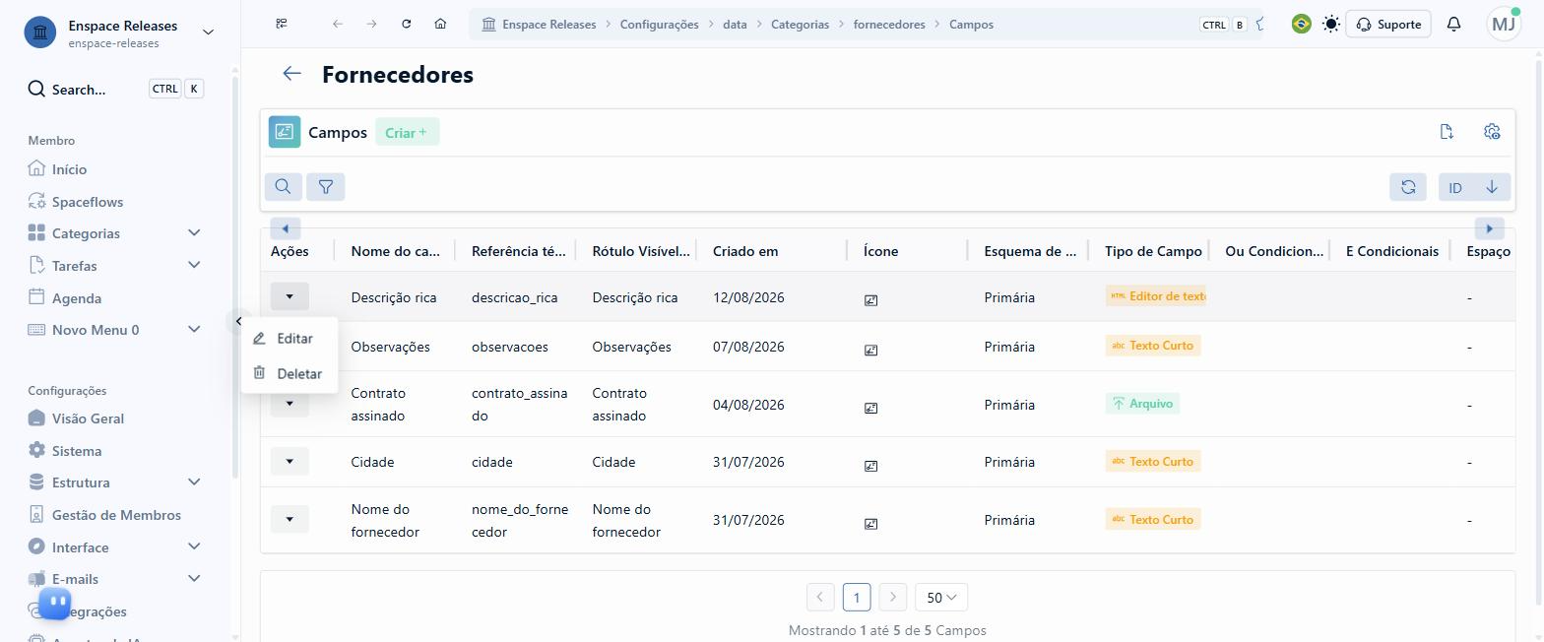Reload page using top refresh icon

point(406,24)
